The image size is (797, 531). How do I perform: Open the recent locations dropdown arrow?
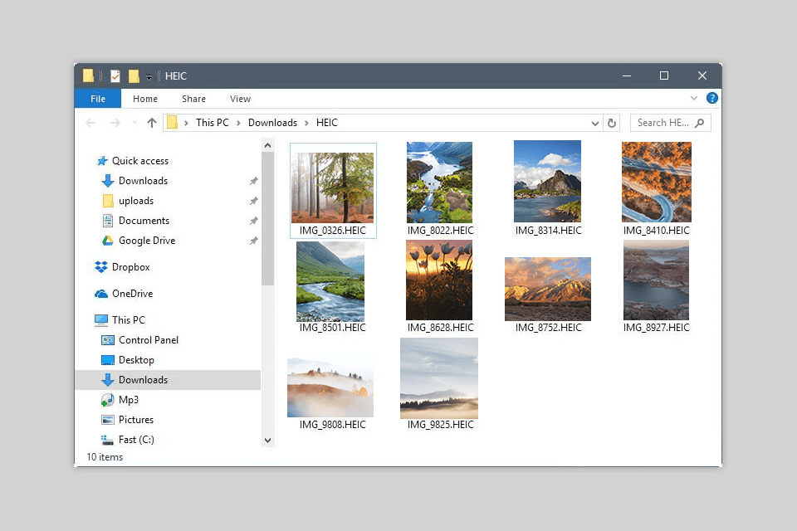pyautogui.click(x=134, y=123)
